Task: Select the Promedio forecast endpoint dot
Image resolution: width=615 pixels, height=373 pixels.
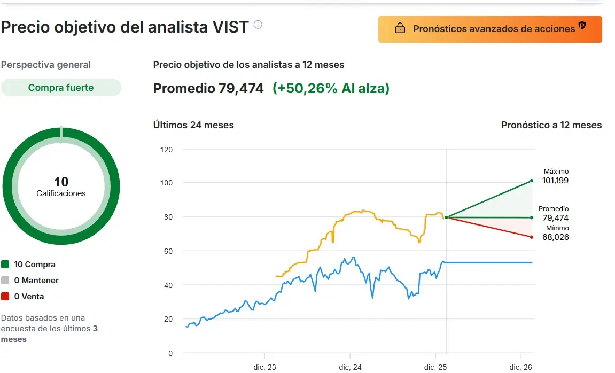Action: coord(532,217)
